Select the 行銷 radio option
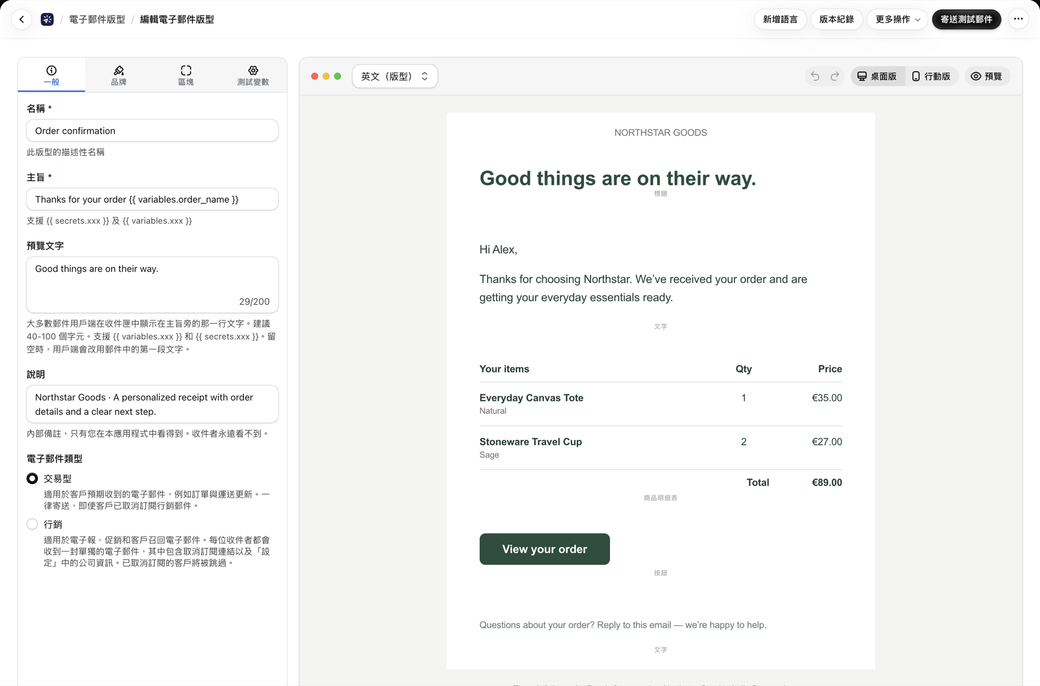 tap(32, 524)
